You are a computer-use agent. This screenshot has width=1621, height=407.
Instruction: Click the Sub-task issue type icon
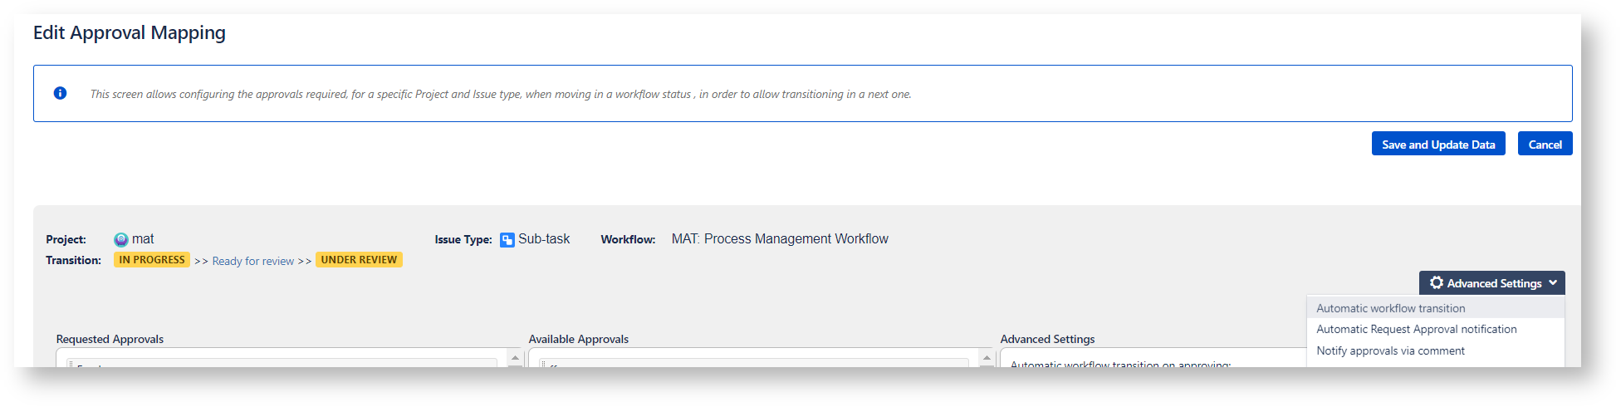click(507, 240)
